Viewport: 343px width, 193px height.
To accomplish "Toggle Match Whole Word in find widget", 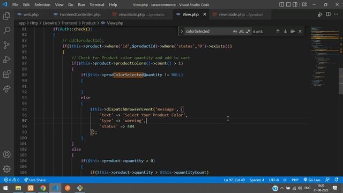I will click(x=241, y=32).
